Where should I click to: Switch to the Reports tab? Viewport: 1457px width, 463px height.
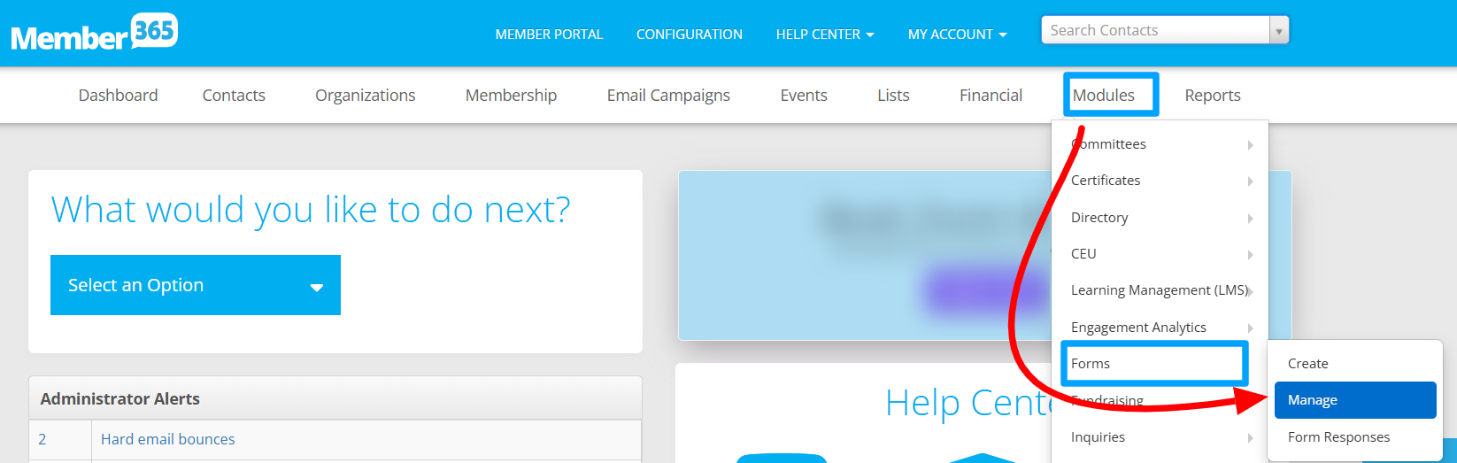point(1213,95)
